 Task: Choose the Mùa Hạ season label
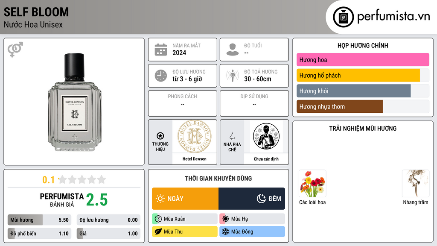[x=239, y=219]
